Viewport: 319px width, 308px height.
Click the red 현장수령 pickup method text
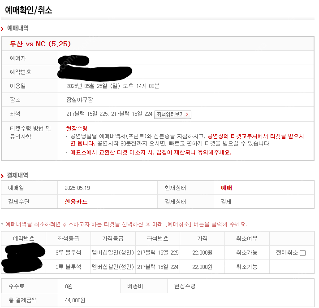[x=77, y=128]
